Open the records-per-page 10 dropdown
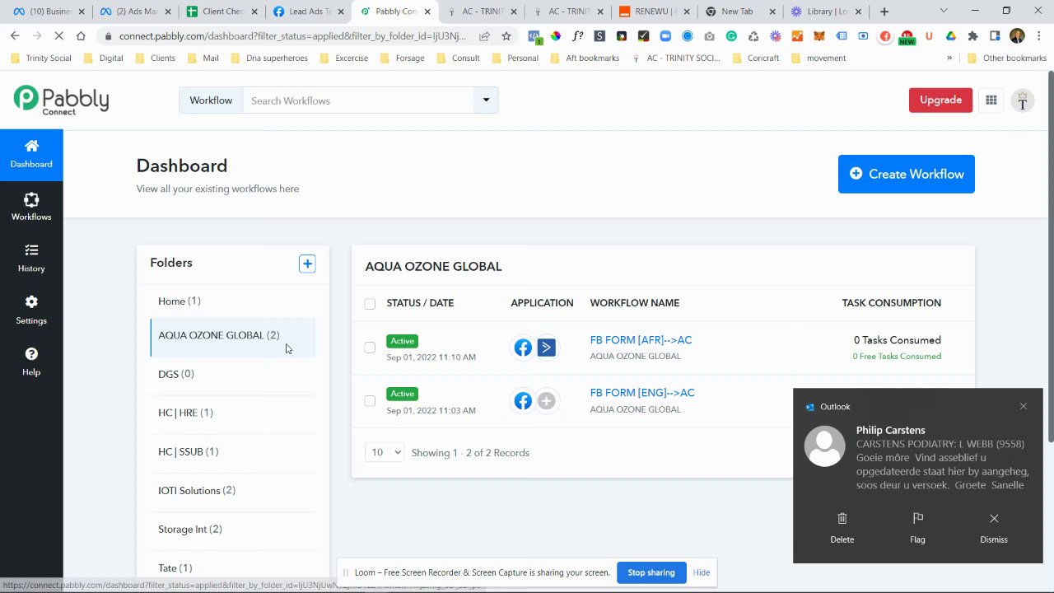 pyautogui.click(x=385, y=452)
